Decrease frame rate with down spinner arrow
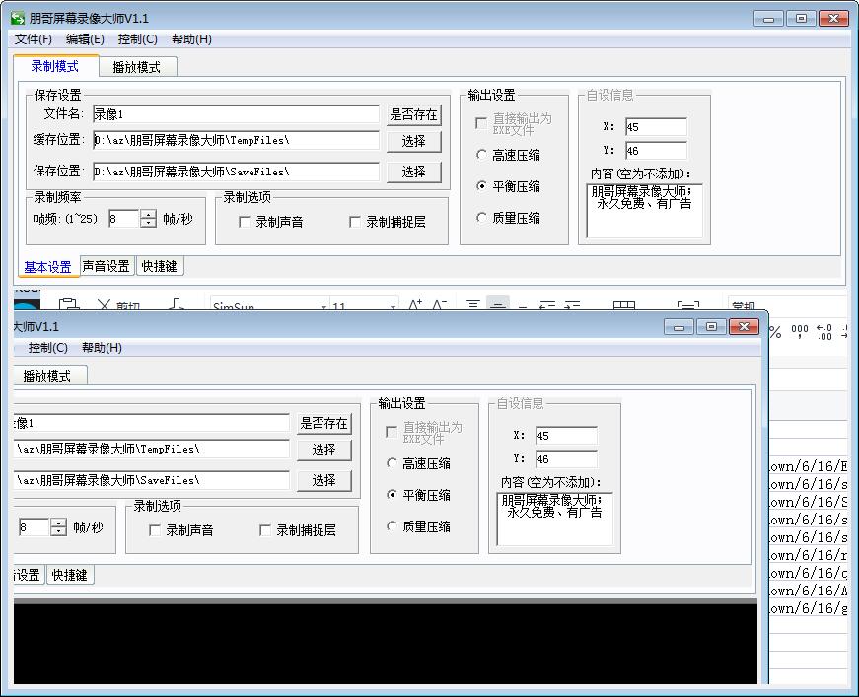Image resolution: width=859 pixels, height=697 pixels. click(x=149, y=224)
